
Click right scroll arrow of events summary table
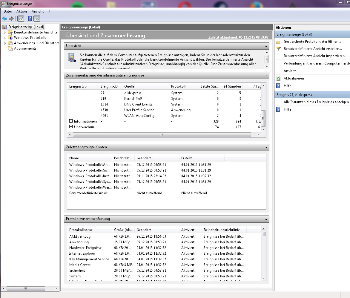pos(258,135)
